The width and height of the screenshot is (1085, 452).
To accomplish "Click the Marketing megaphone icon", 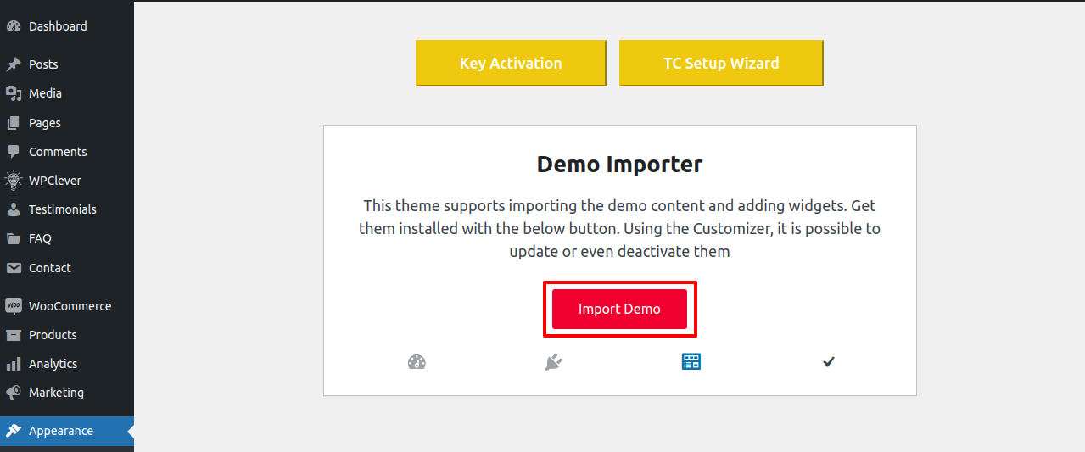I will 14,393.
